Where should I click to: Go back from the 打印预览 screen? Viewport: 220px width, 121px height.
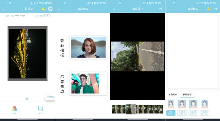click(3, 9)
